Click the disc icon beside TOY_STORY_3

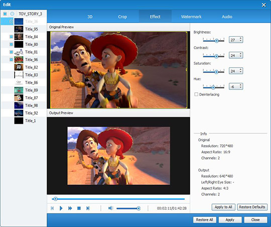[x=12, y=14]
